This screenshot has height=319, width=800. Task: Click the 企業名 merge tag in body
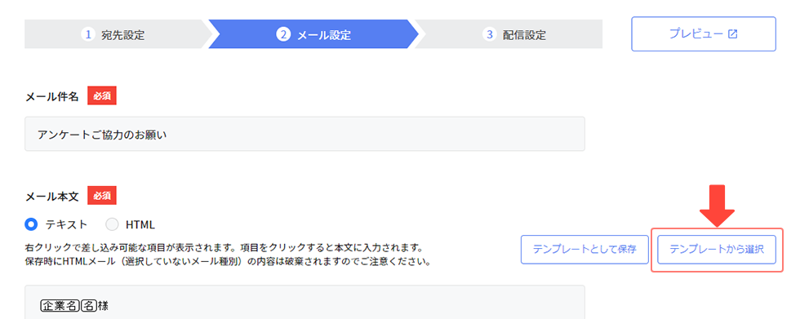tap(60, 306)
